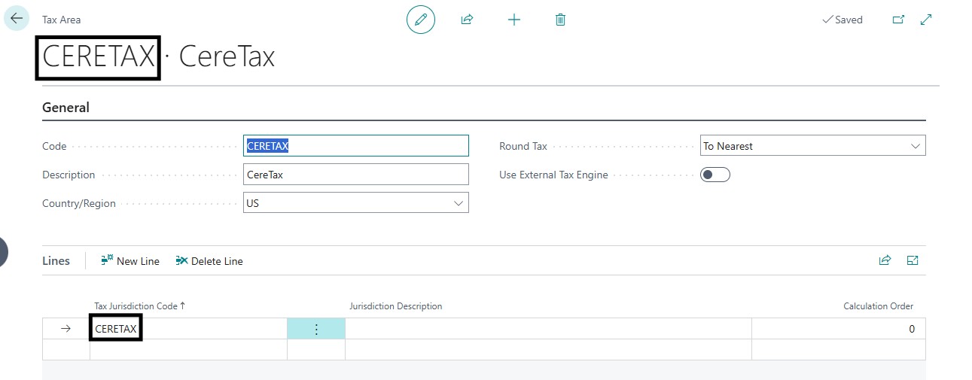
Task: Toggle Use External Tax Engine switch
Action: click(x=715, y=175)
